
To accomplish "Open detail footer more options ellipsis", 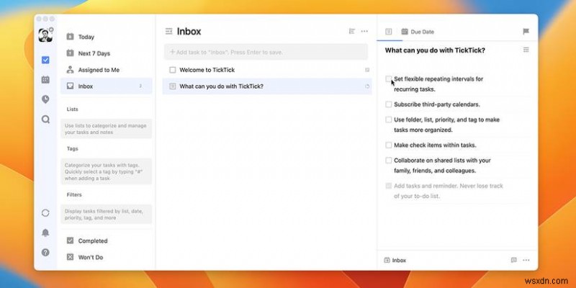I will [x=526, y=260].
